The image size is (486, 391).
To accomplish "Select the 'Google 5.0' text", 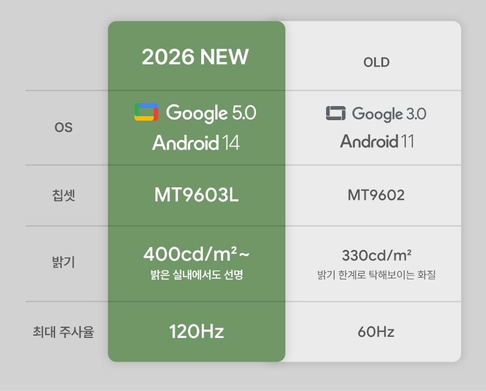I will 211,113.
